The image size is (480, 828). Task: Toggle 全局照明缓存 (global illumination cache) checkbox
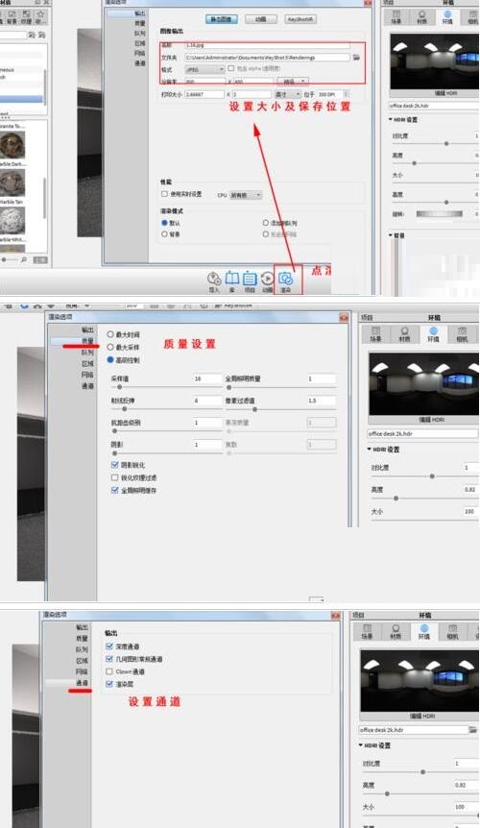[x=114, y=490]
